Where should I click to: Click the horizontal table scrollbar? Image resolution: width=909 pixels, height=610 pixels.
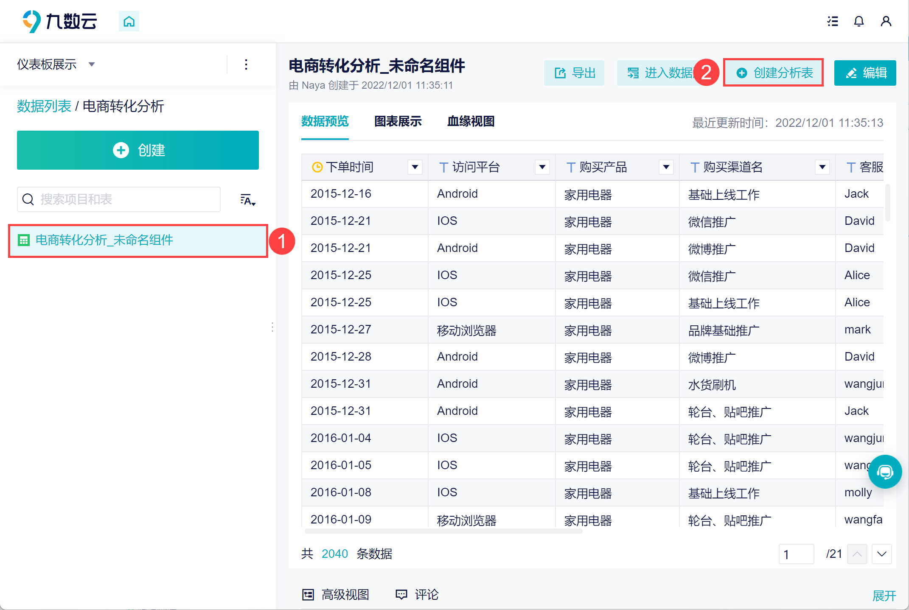[443, 531]
